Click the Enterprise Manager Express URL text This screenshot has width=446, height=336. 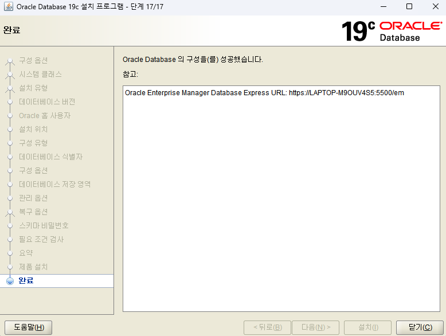tap(264, 93)
